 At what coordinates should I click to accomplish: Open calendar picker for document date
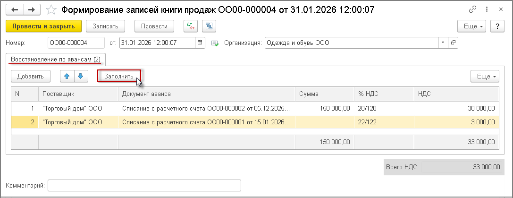[201, 43]
